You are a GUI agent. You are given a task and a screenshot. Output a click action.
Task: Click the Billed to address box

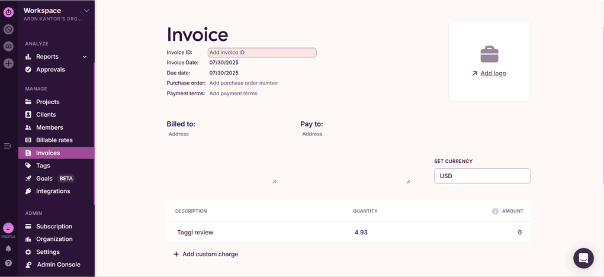(x=221, y=155)
